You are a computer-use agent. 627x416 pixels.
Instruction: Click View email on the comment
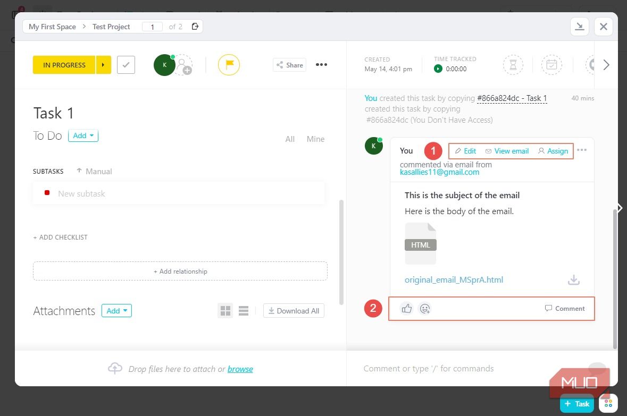(x=507, y=151)
